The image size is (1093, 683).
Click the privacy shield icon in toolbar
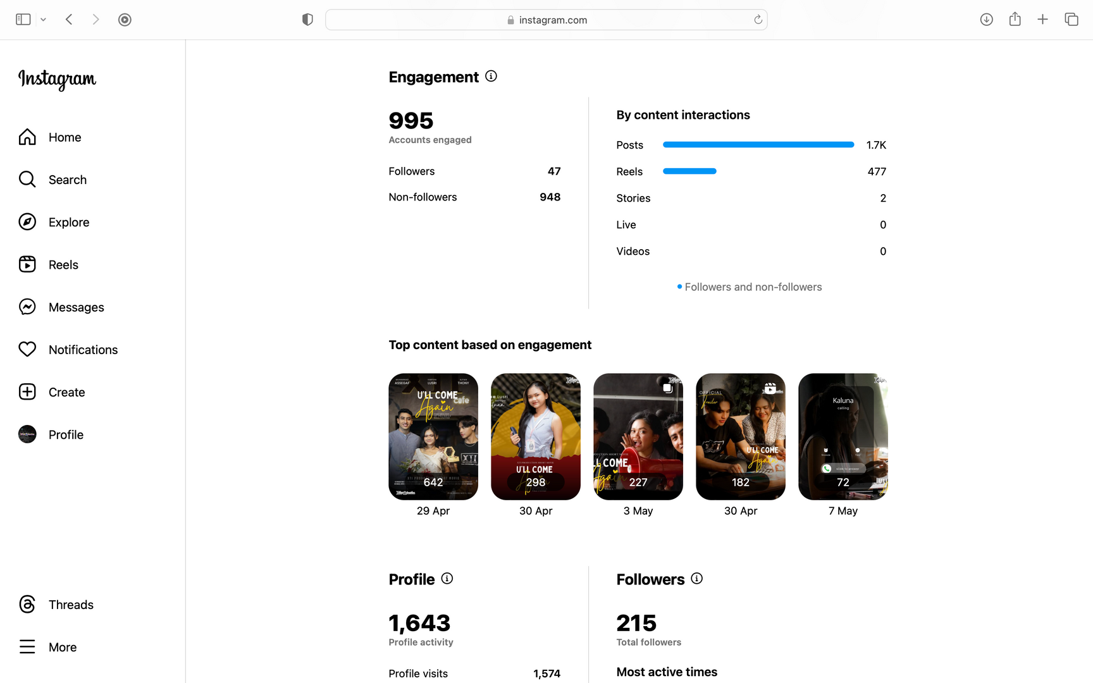click(307, 20)
